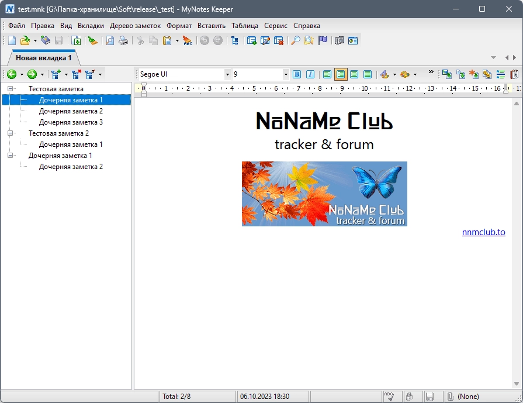The height and width of the screenshot is (403, 523).
Task: Toggle the spell check status bar icon
Action: (x=389, y=397)
